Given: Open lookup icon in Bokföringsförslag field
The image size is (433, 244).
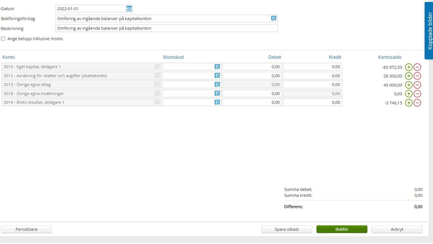Looking at the screenshot, I should tap(273, 19).
